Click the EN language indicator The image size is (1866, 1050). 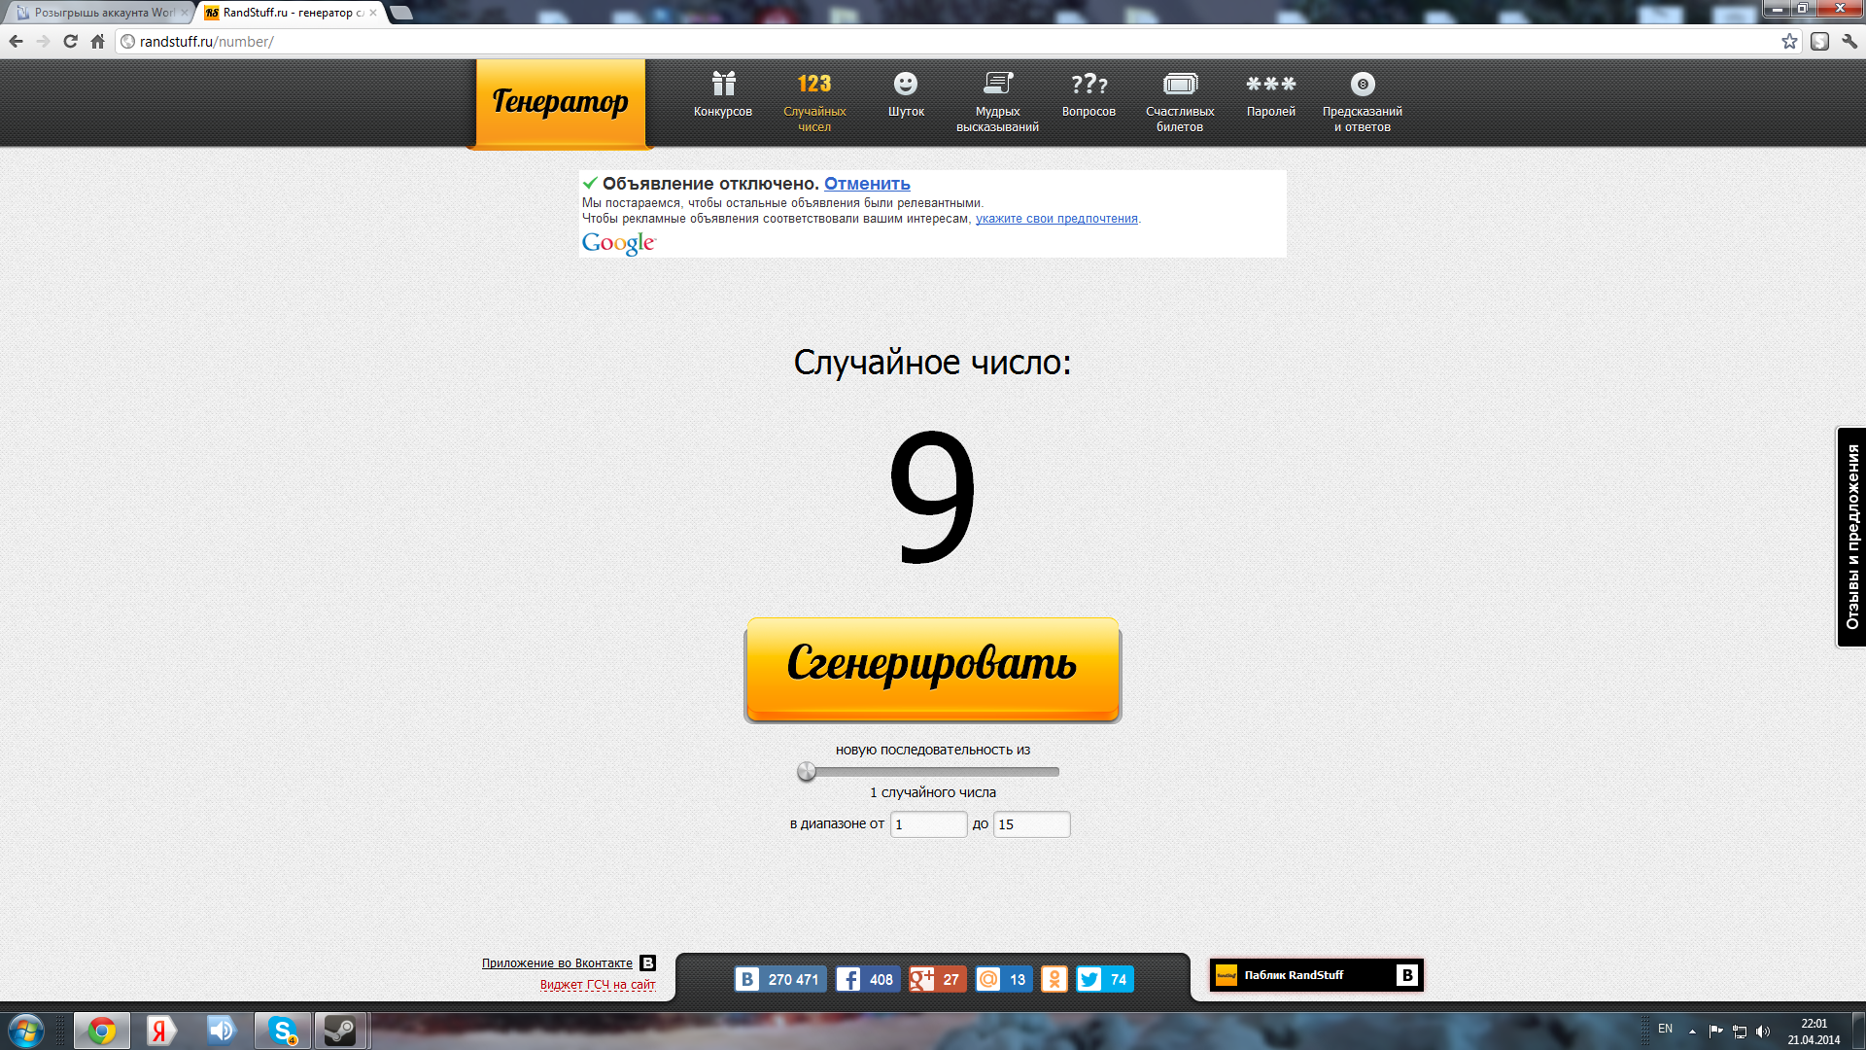coord(1665,1029)
